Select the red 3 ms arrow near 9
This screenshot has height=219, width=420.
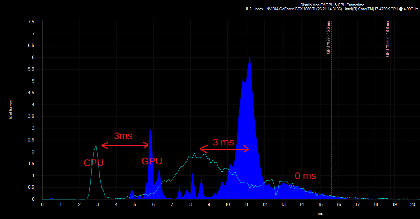(224, 149)
